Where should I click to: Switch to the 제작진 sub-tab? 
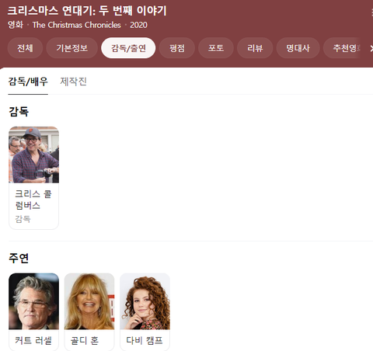pyautogui.click(x=73, y=82)
